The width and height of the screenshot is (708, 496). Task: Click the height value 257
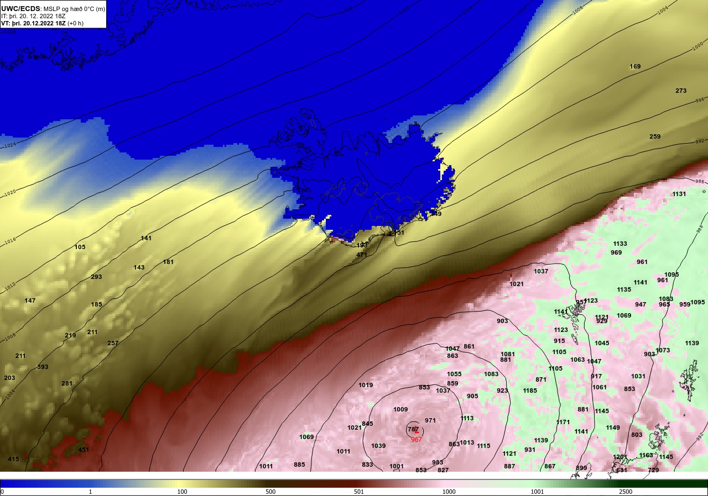(x=113, y=343)
